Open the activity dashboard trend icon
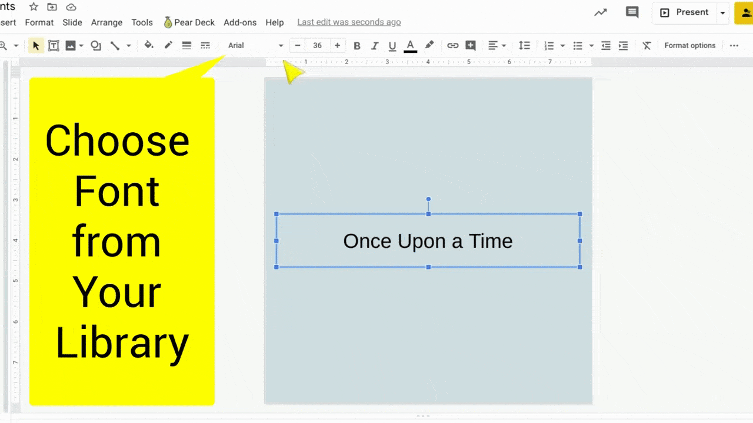Screen dimensions: 753x423 (600, 12)
